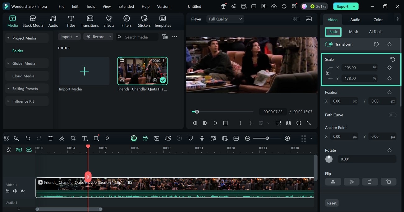Screen dimensions: 404x212
Task: Undo the last action in timeline toolbar
Action: (x=28, y=138)
